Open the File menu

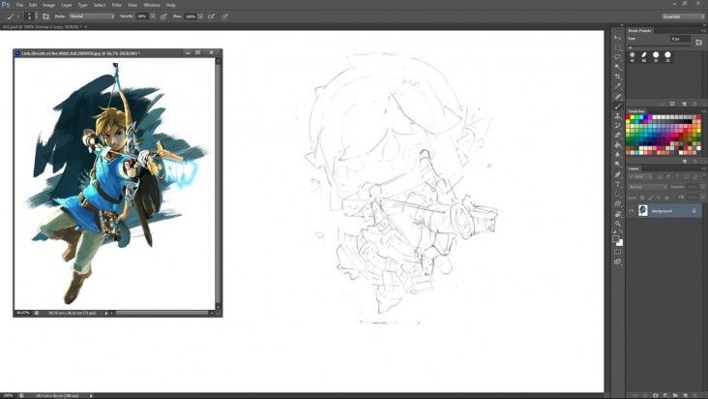[19, 5]
